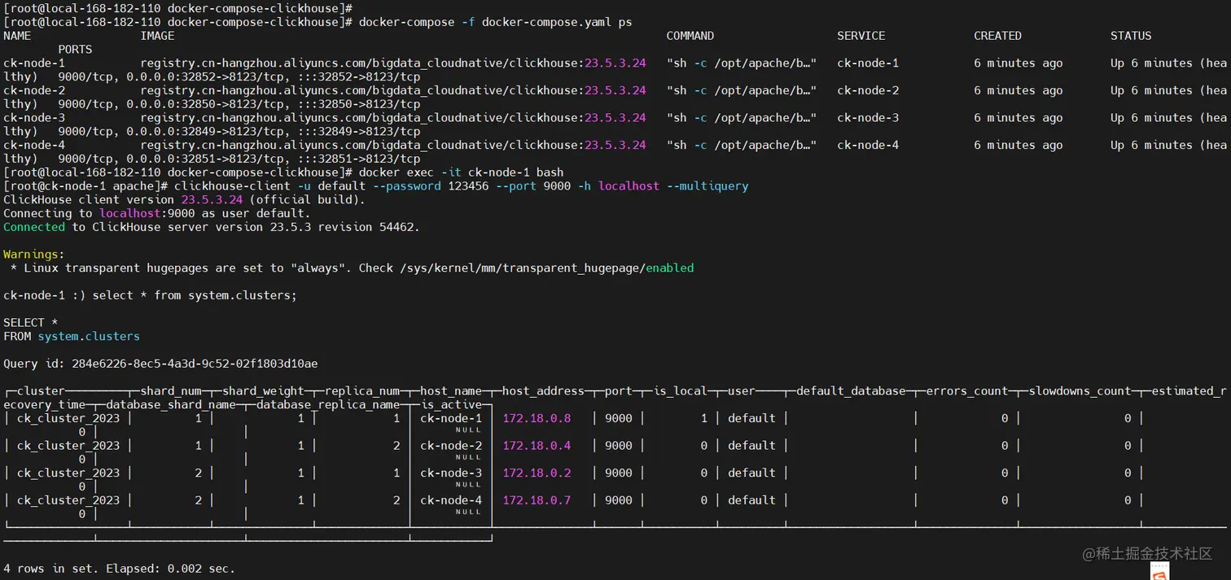Click the 'select * from system.clusters;' typed command
This screenshot has height=580, width=1231.
coord(195,295)
